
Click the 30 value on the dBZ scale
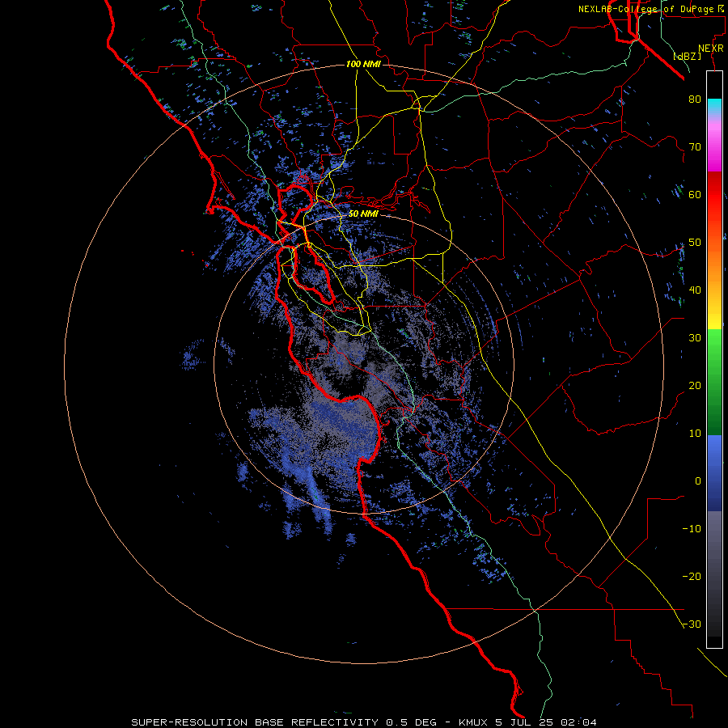pos(695,338)
